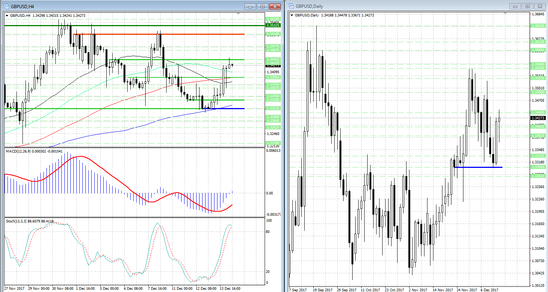Click the 1.34273 current price label on Daily chart

538,118
